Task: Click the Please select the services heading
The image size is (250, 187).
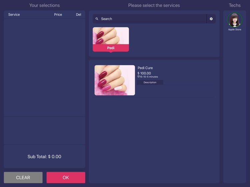Action: (x=154, y=5)
